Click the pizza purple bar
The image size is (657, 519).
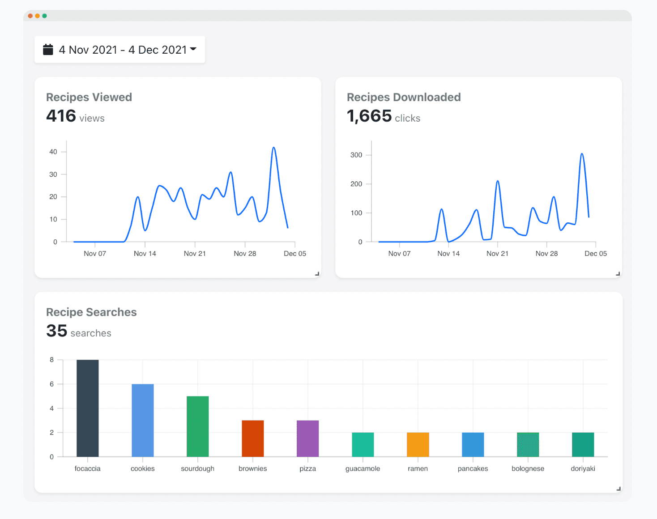point(307,438)
